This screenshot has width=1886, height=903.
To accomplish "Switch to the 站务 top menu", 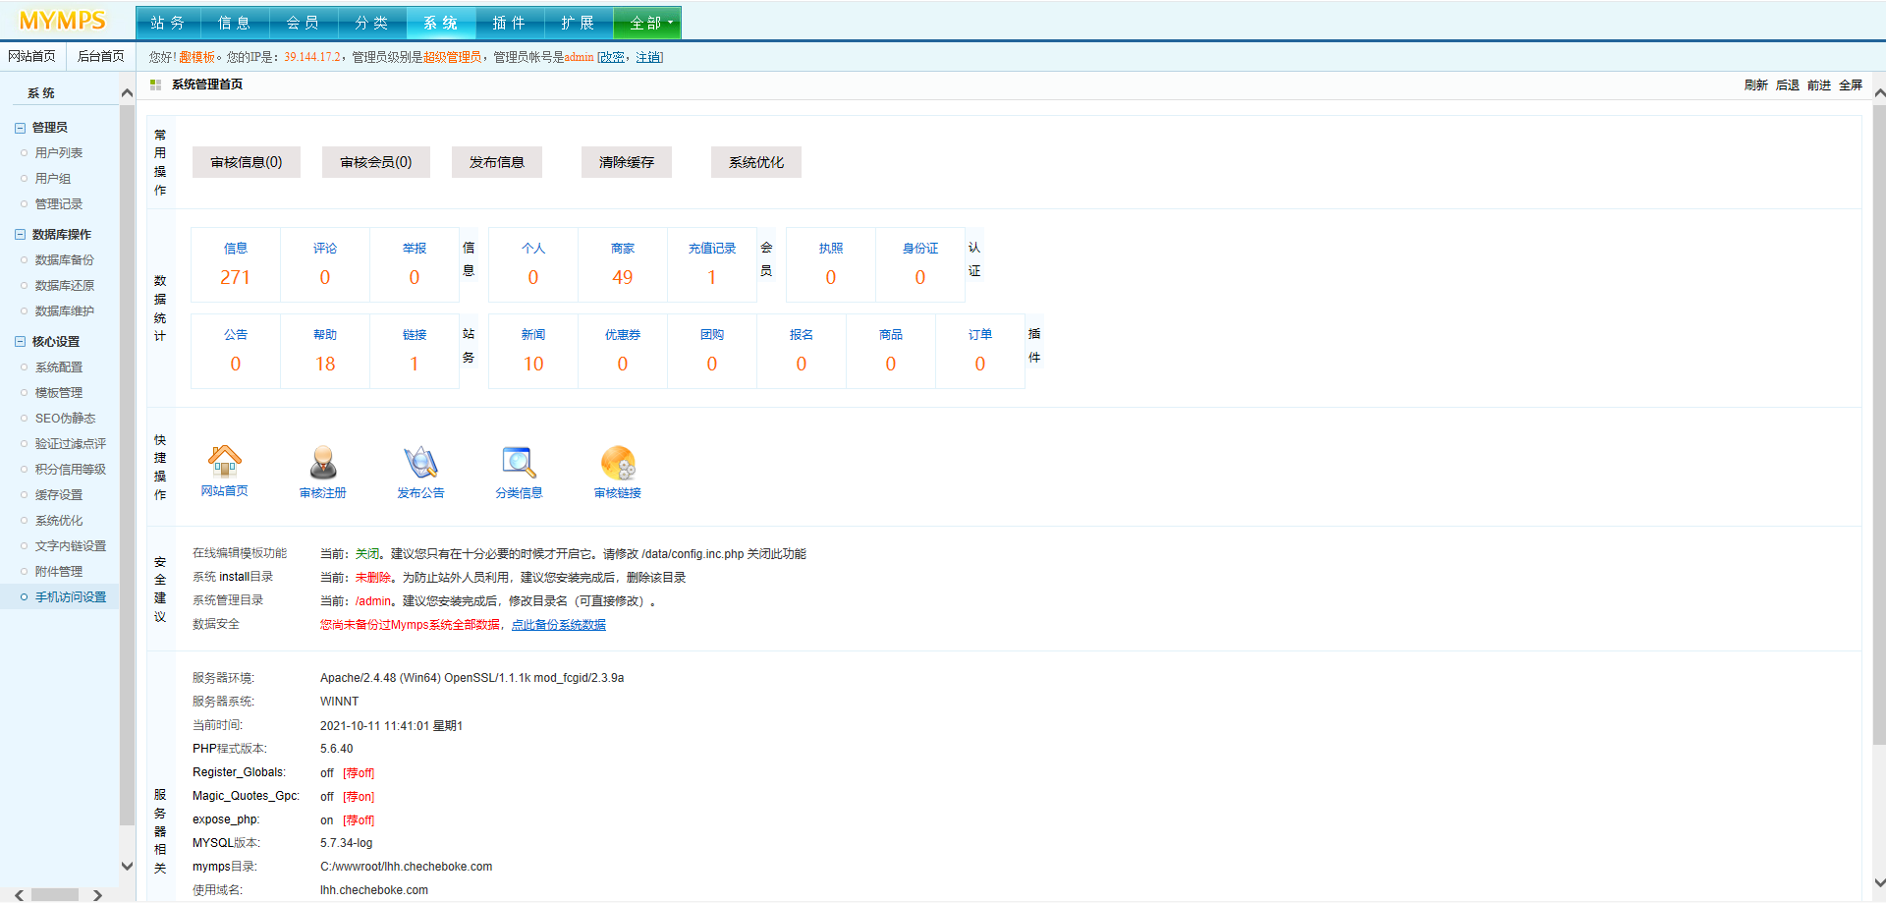I will tap(167, 23).
